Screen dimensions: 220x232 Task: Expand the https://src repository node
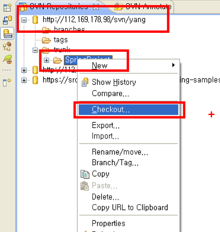[24, 80]
